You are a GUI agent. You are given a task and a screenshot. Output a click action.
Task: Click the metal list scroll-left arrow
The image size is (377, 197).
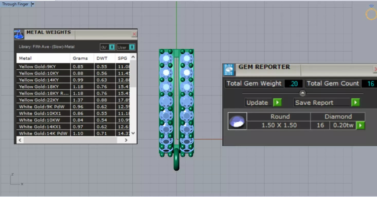[x=20, y=140]
